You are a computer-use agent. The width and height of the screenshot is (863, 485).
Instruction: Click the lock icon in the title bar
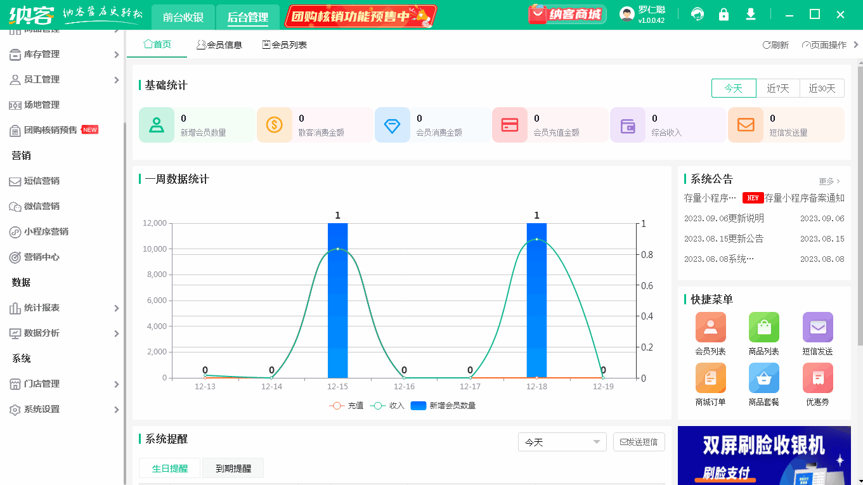coord(723,13)
